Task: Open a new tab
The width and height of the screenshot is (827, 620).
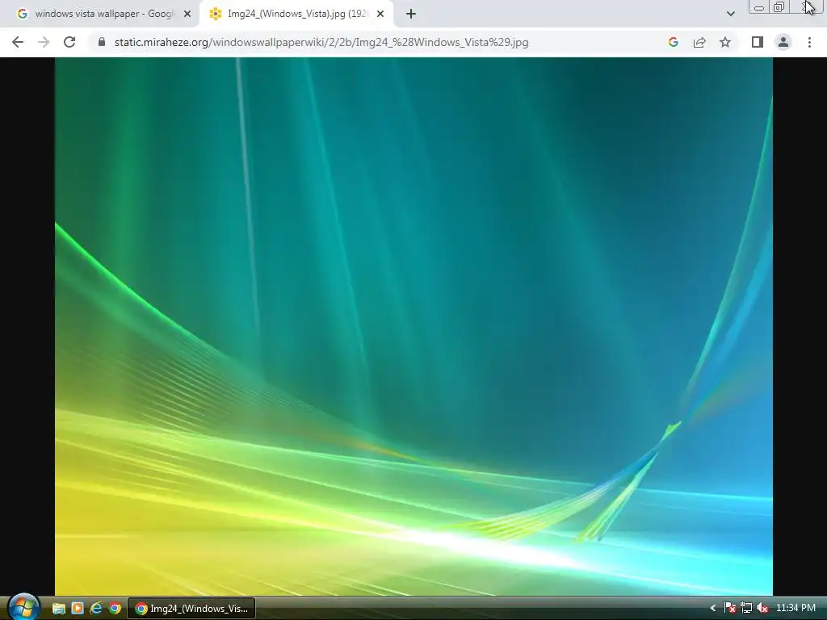Action: [411, 15]
